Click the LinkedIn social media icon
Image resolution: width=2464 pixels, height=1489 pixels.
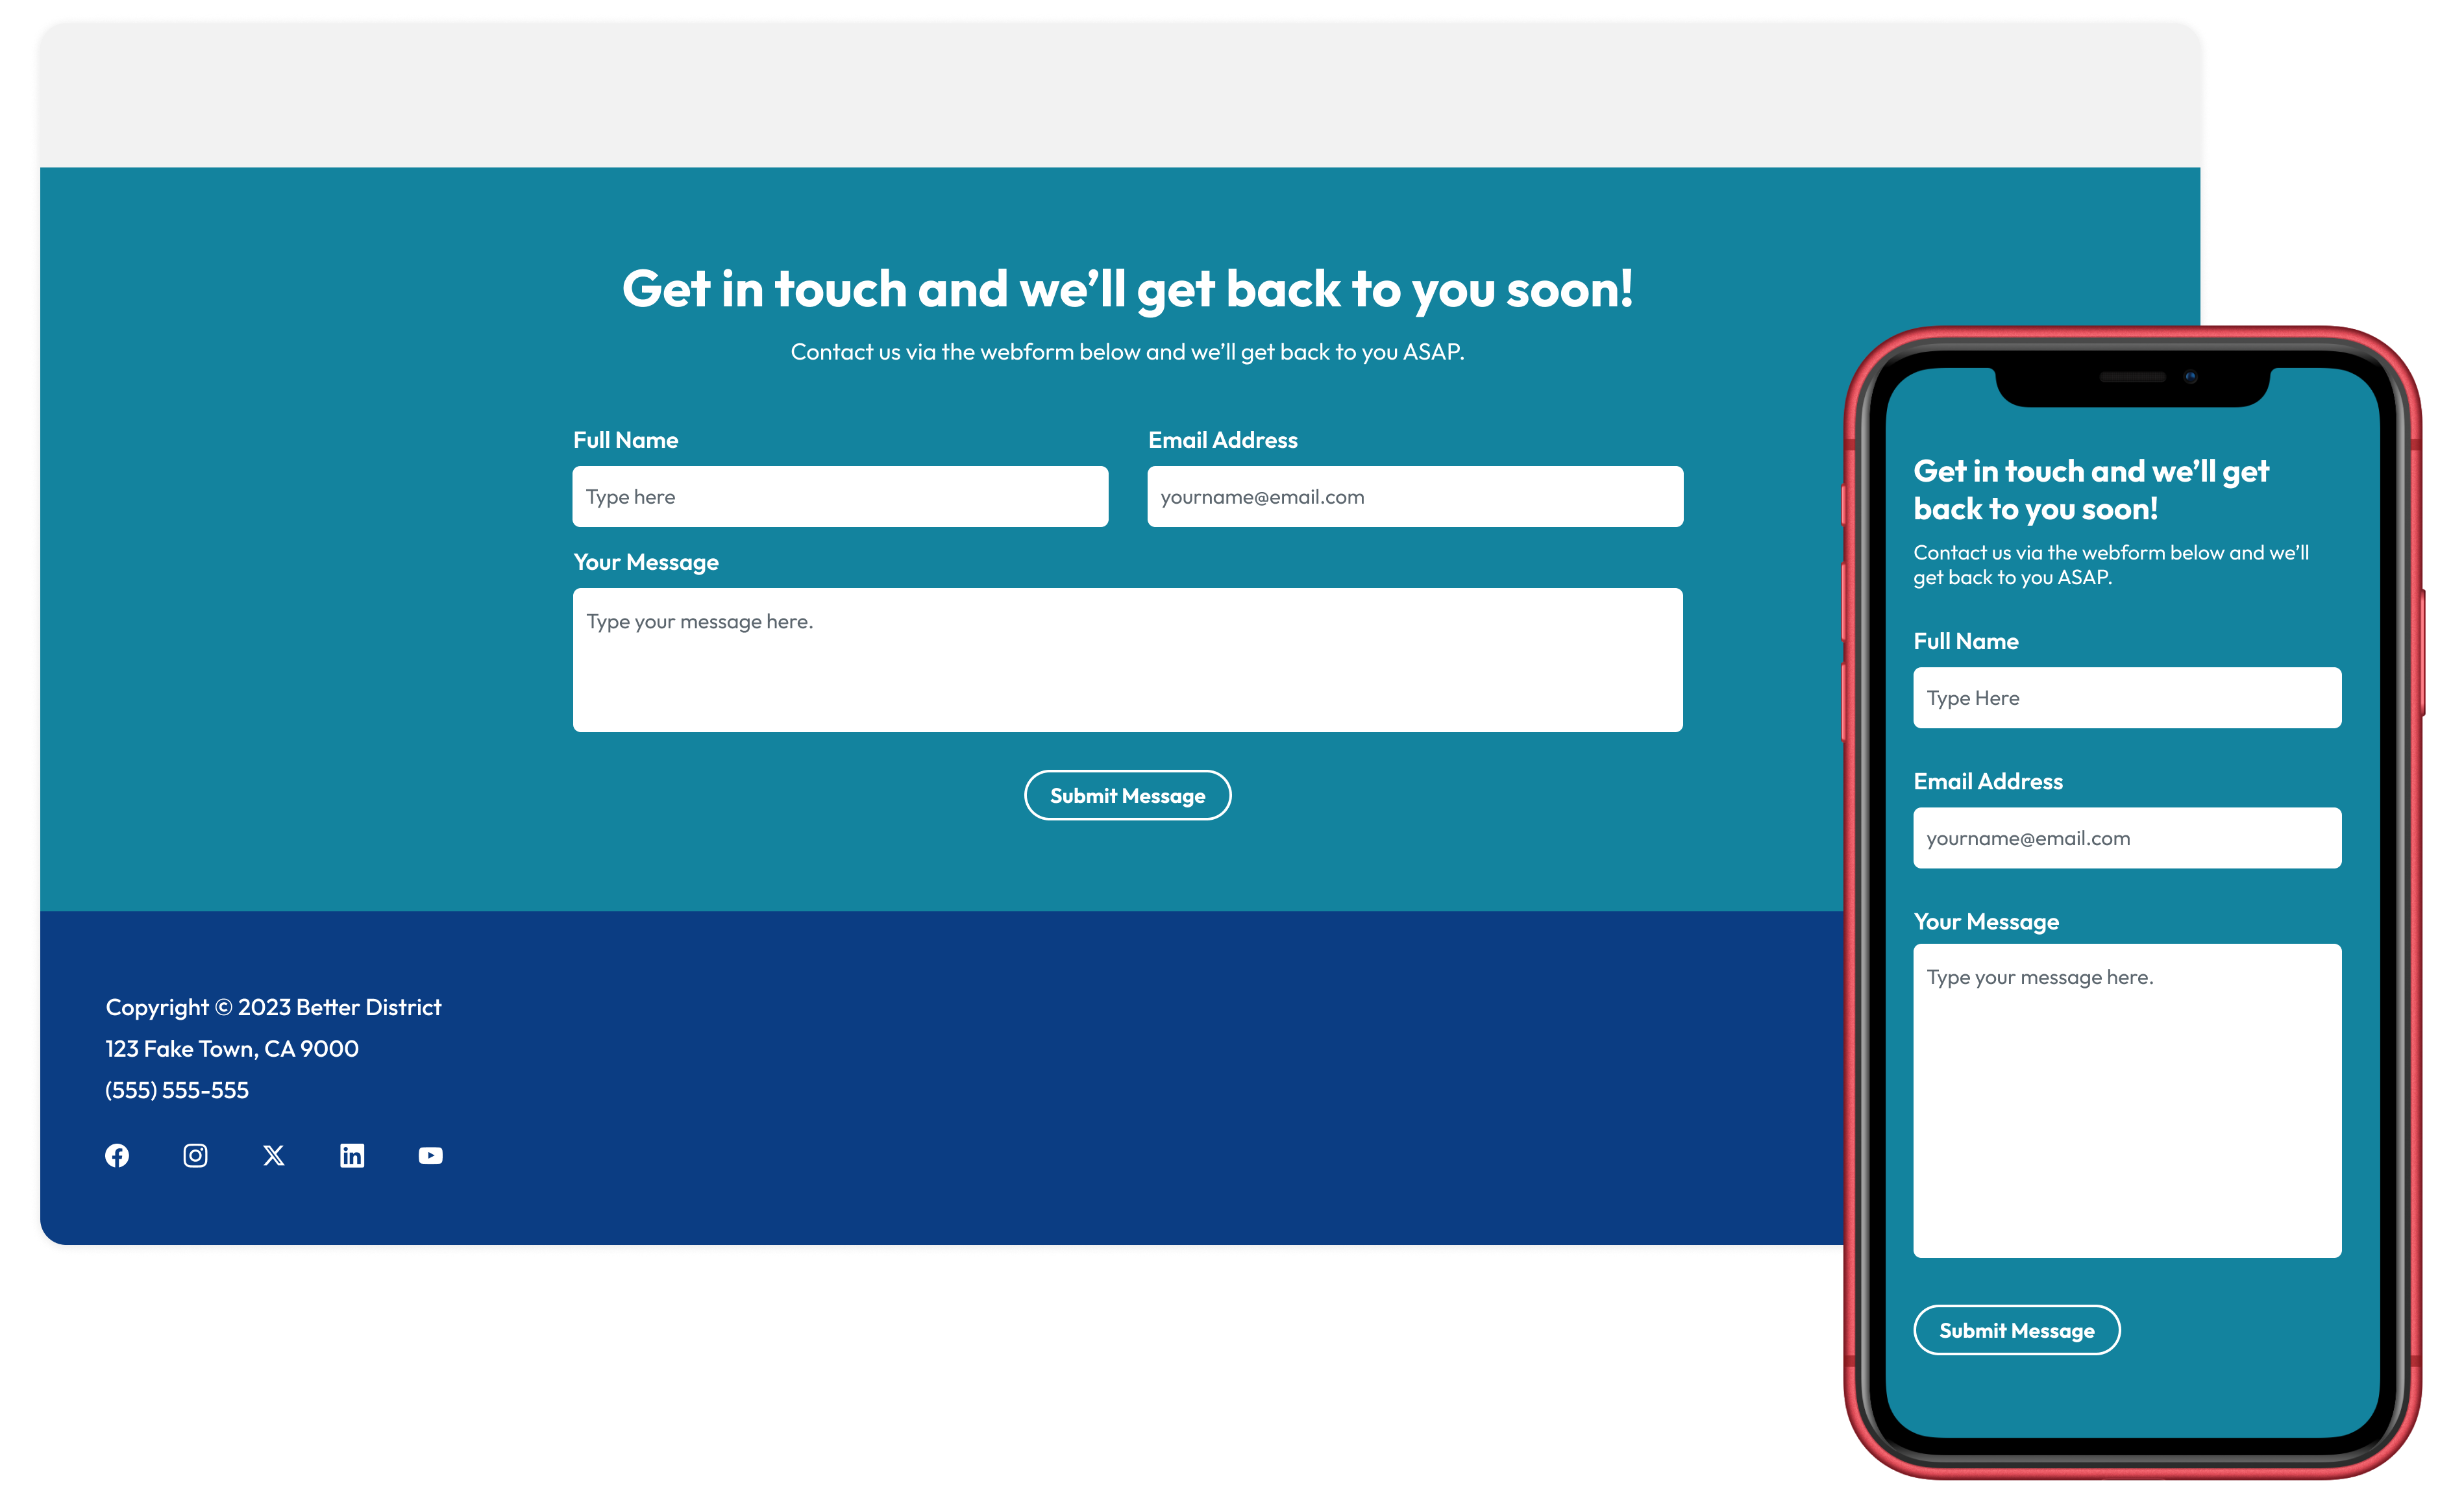tap(352, 1157)
